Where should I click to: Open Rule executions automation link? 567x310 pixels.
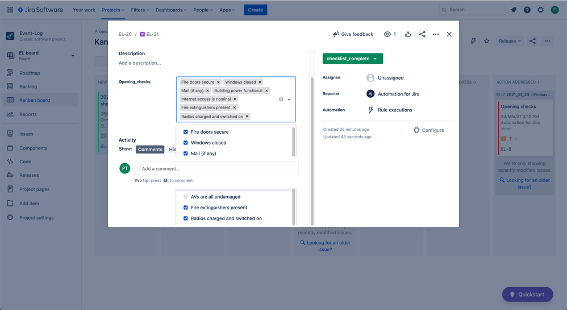click(395, 110)
